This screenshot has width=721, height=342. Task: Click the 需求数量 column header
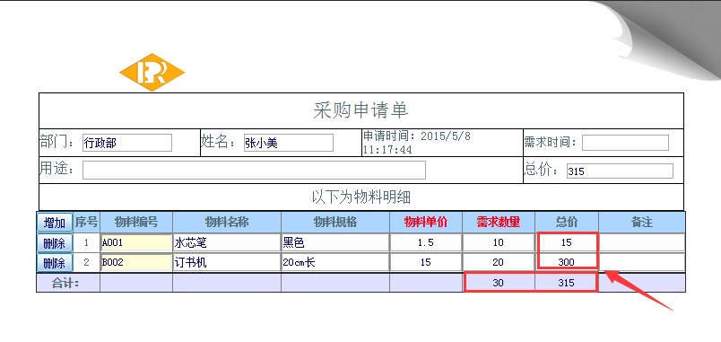coord(499,223)
